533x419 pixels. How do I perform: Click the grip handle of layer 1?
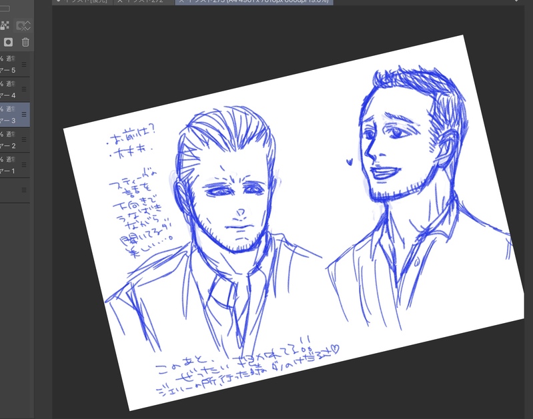tap(24, 165)
